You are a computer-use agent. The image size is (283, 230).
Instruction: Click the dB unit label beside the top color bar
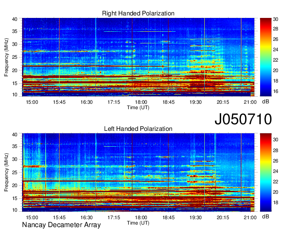pyautogui.click(x=266, y=102)
